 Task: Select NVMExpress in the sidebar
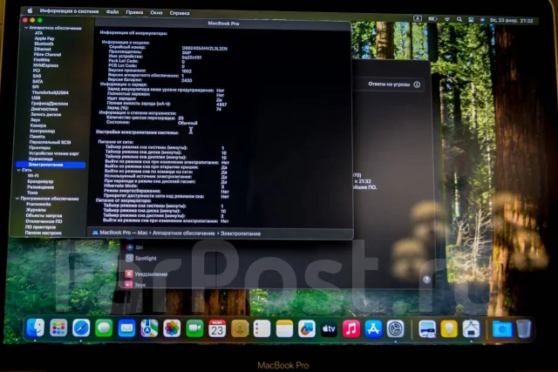(x=45, y=65)
